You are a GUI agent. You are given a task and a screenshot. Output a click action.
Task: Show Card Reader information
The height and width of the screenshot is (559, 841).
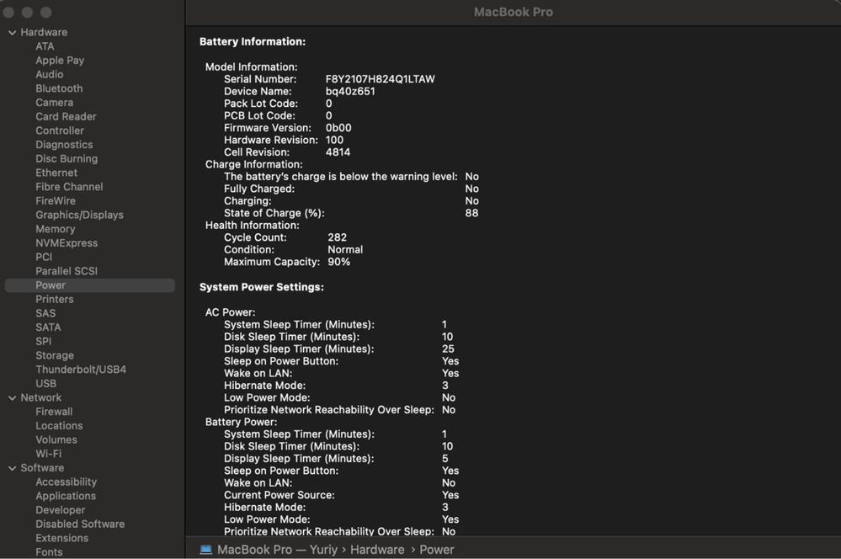pyautogui.click(x=66, y=116)
